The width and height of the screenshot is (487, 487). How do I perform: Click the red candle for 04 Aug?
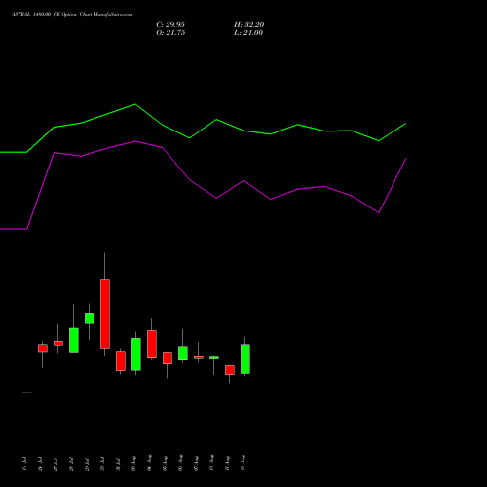tap(152, 344)
